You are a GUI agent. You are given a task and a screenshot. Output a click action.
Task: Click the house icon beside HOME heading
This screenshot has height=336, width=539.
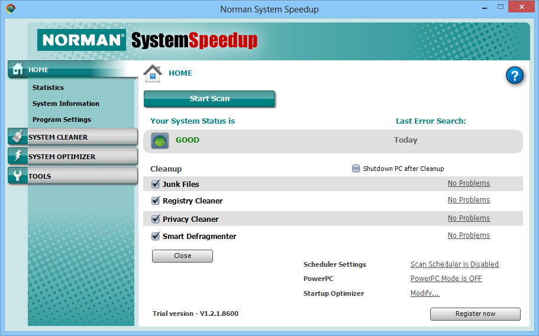(x=153, y=73)
